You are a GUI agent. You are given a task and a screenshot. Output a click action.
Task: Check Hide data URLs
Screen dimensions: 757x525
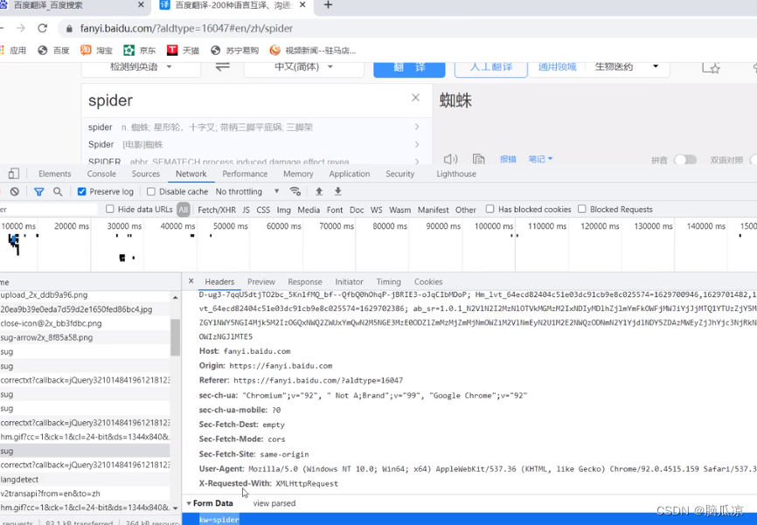pyautogui.click(x=110, y=209)
